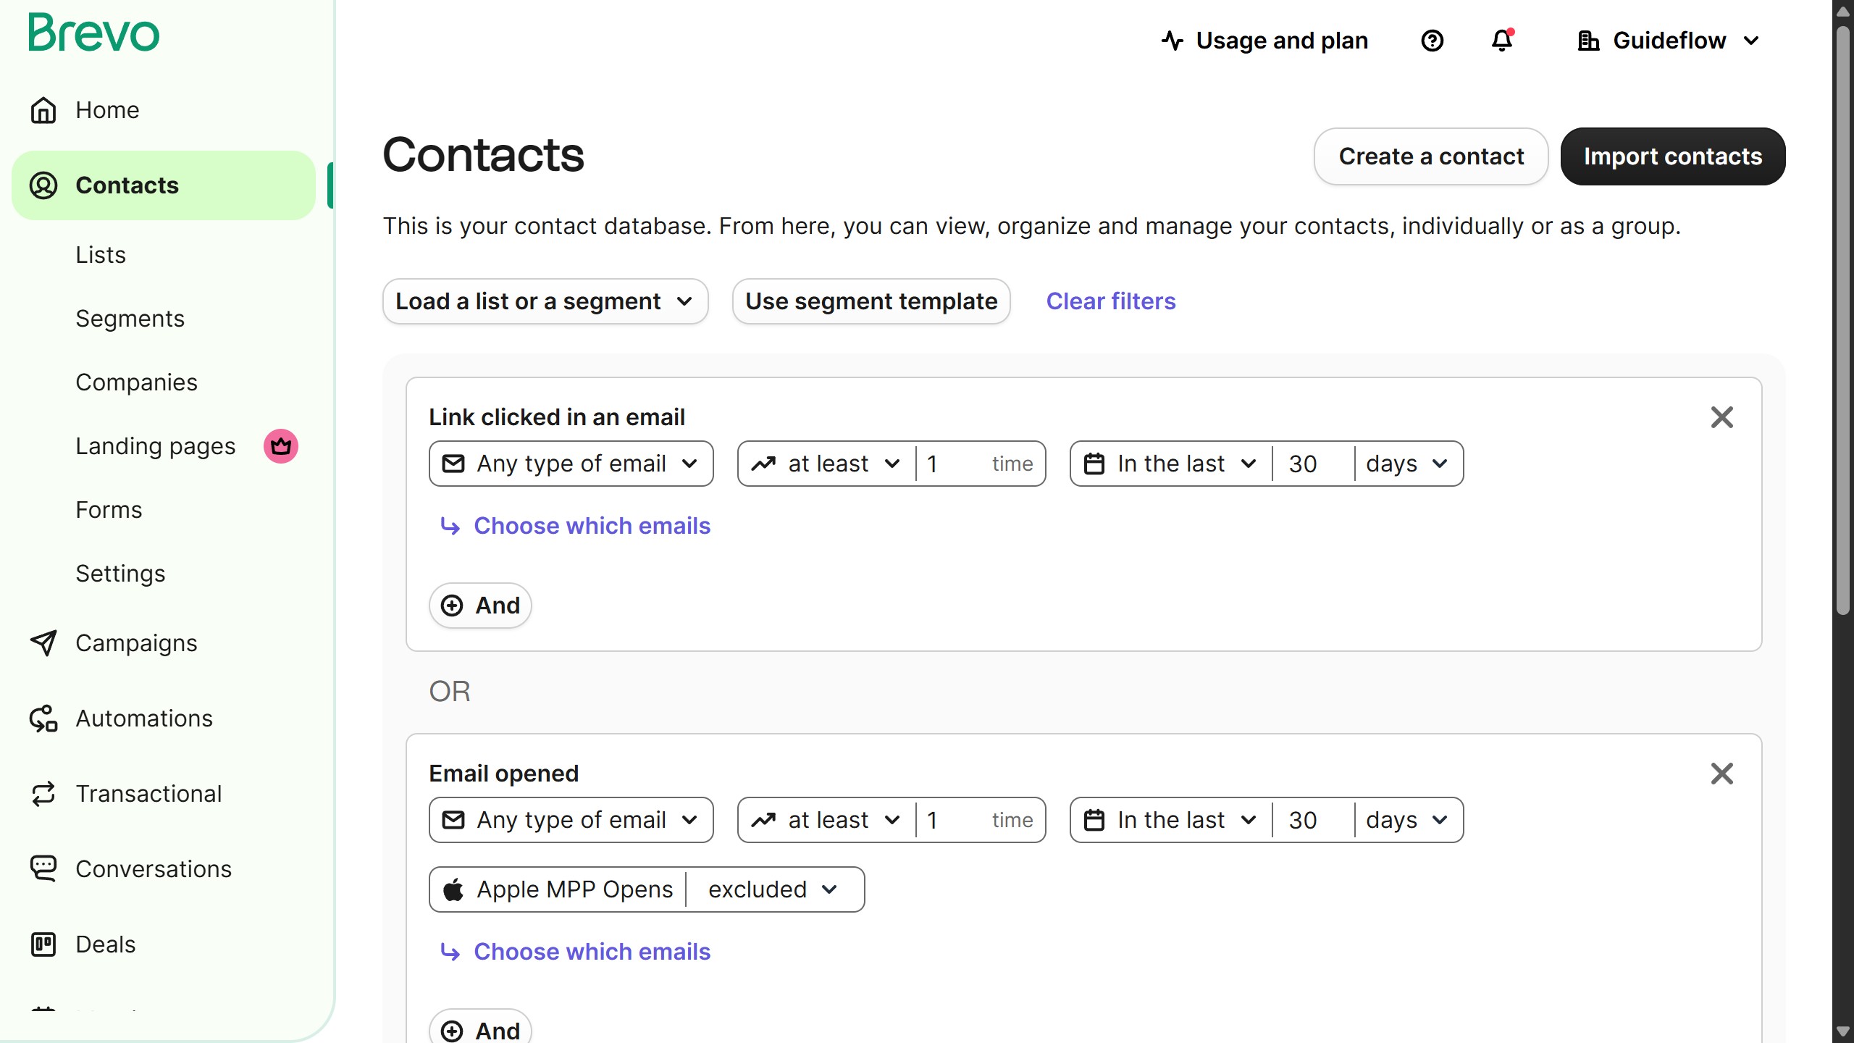Go to Campaigns in the sidebar
Screen dimensions: 1854x1043
(136, 643)
